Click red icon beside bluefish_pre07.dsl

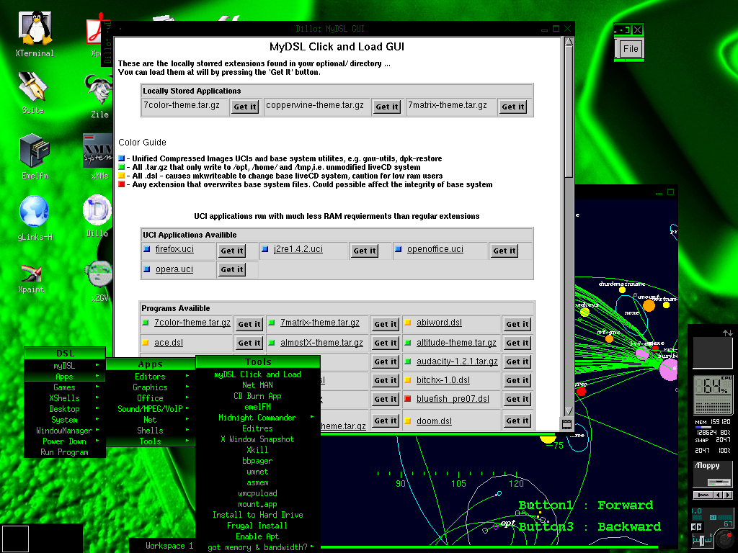click(x=408, y=399)
